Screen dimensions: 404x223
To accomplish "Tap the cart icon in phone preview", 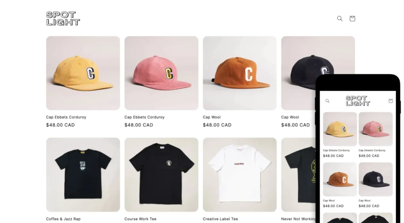I will coord(391,101).
